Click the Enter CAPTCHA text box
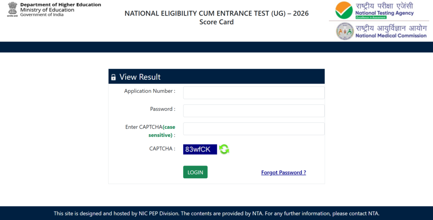Image resolution: width=433 pixels, height=220 pixels. [x=254, y=129]
